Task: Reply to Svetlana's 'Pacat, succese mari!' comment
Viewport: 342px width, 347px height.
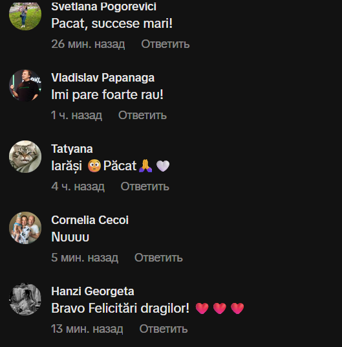Action: (x=166, y=44)
